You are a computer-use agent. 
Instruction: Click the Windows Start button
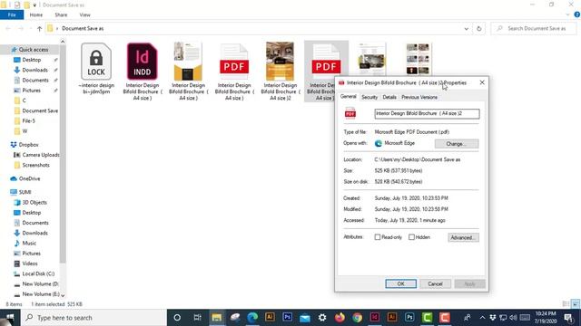coord(10,318)
